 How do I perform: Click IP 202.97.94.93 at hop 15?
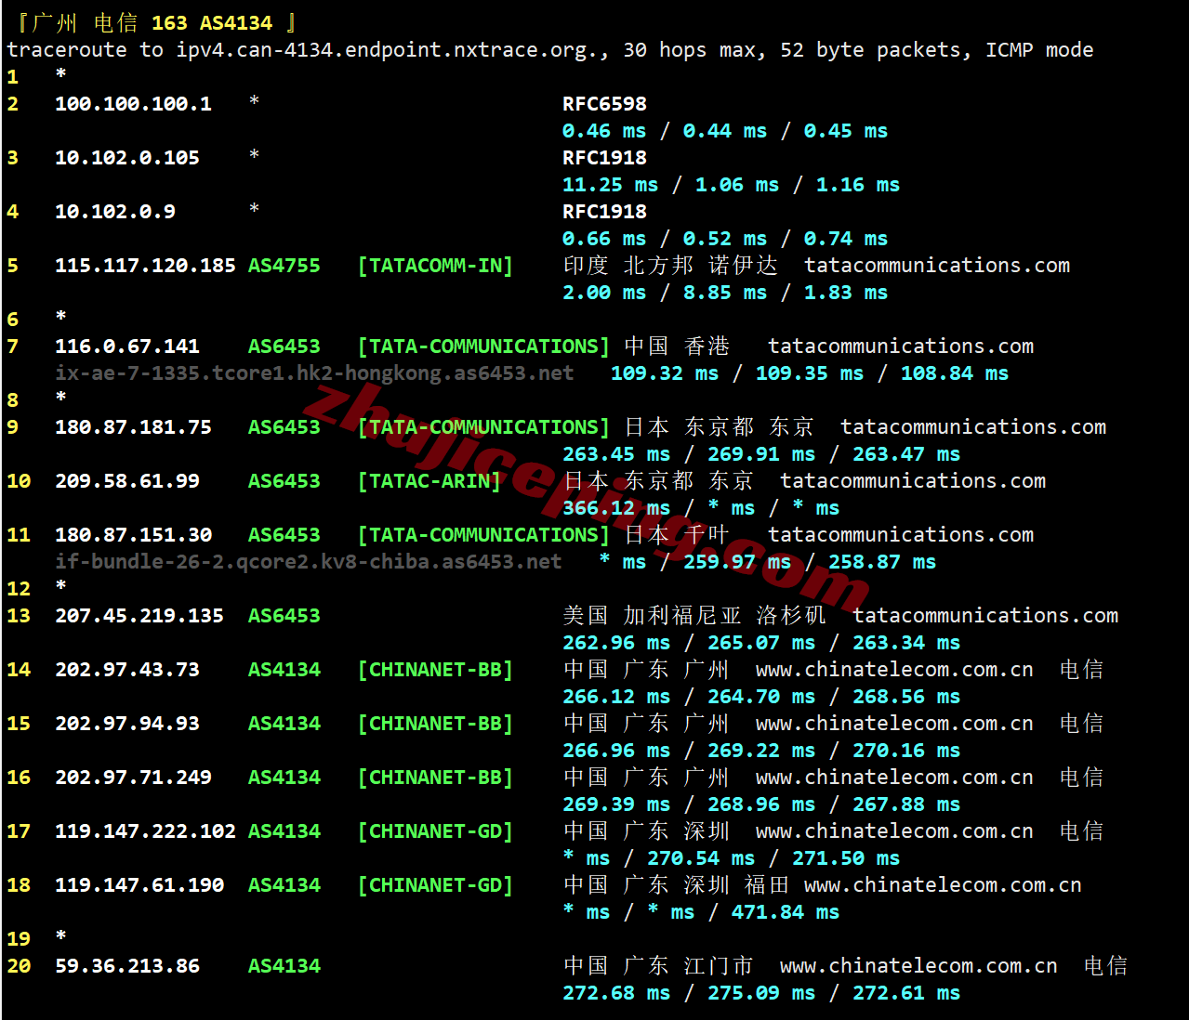point(127,724)
